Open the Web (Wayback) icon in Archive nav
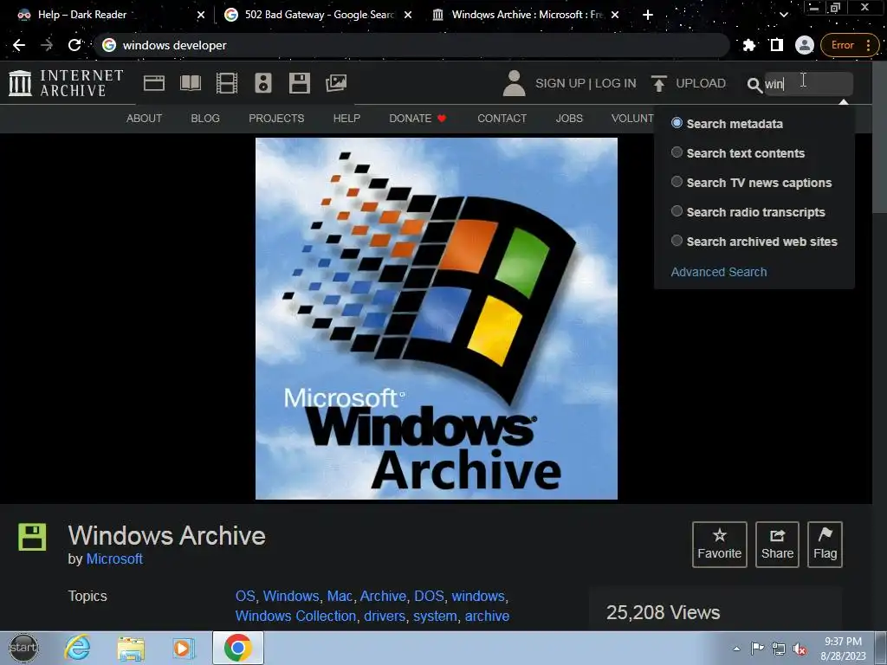 point(154,83)
